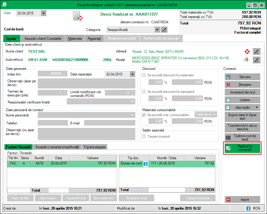Image resolution: width=267 pixels, height=214 pixels.
Task: Edit vehicle details via pencil icon in Model row
Action: tap(256, 60)
